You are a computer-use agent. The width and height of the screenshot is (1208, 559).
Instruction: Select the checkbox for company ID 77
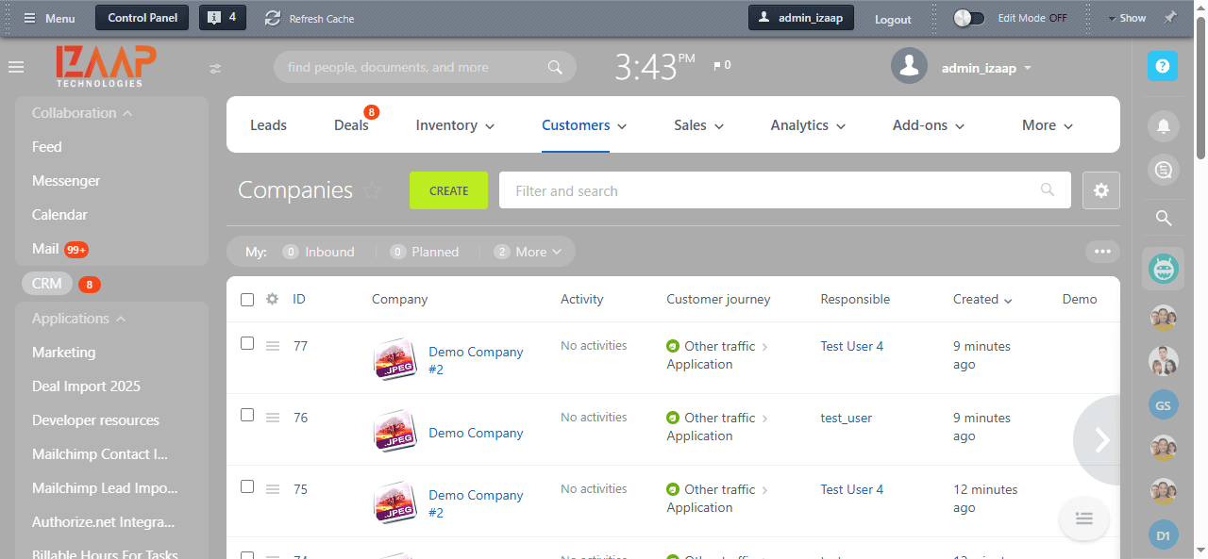point(246,344)
